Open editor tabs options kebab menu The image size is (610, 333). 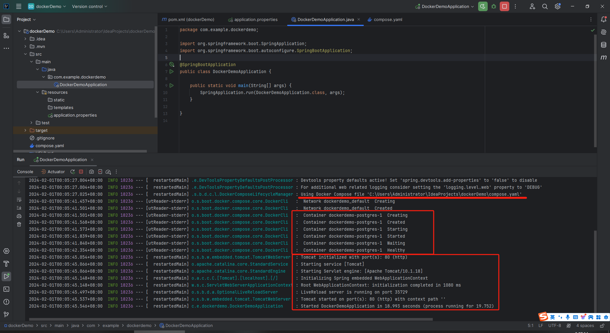pyautogui.click(x=591, y=19)
